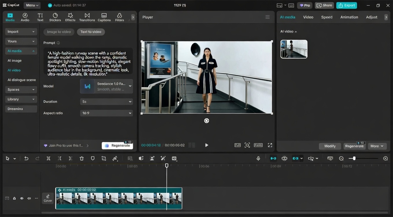Click the Modify button
This screenshot has height=217, width=393.
coord(330,146)
